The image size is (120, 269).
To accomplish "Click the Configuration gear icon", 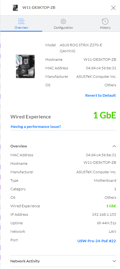I will point(63,21).
